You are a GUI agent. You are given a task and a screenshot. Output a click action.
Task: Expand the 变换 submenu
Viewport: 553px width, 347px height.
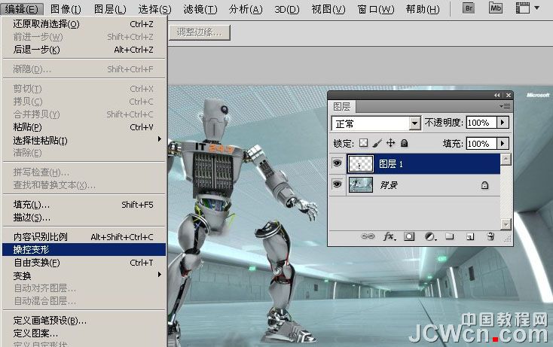coord(84,275)
